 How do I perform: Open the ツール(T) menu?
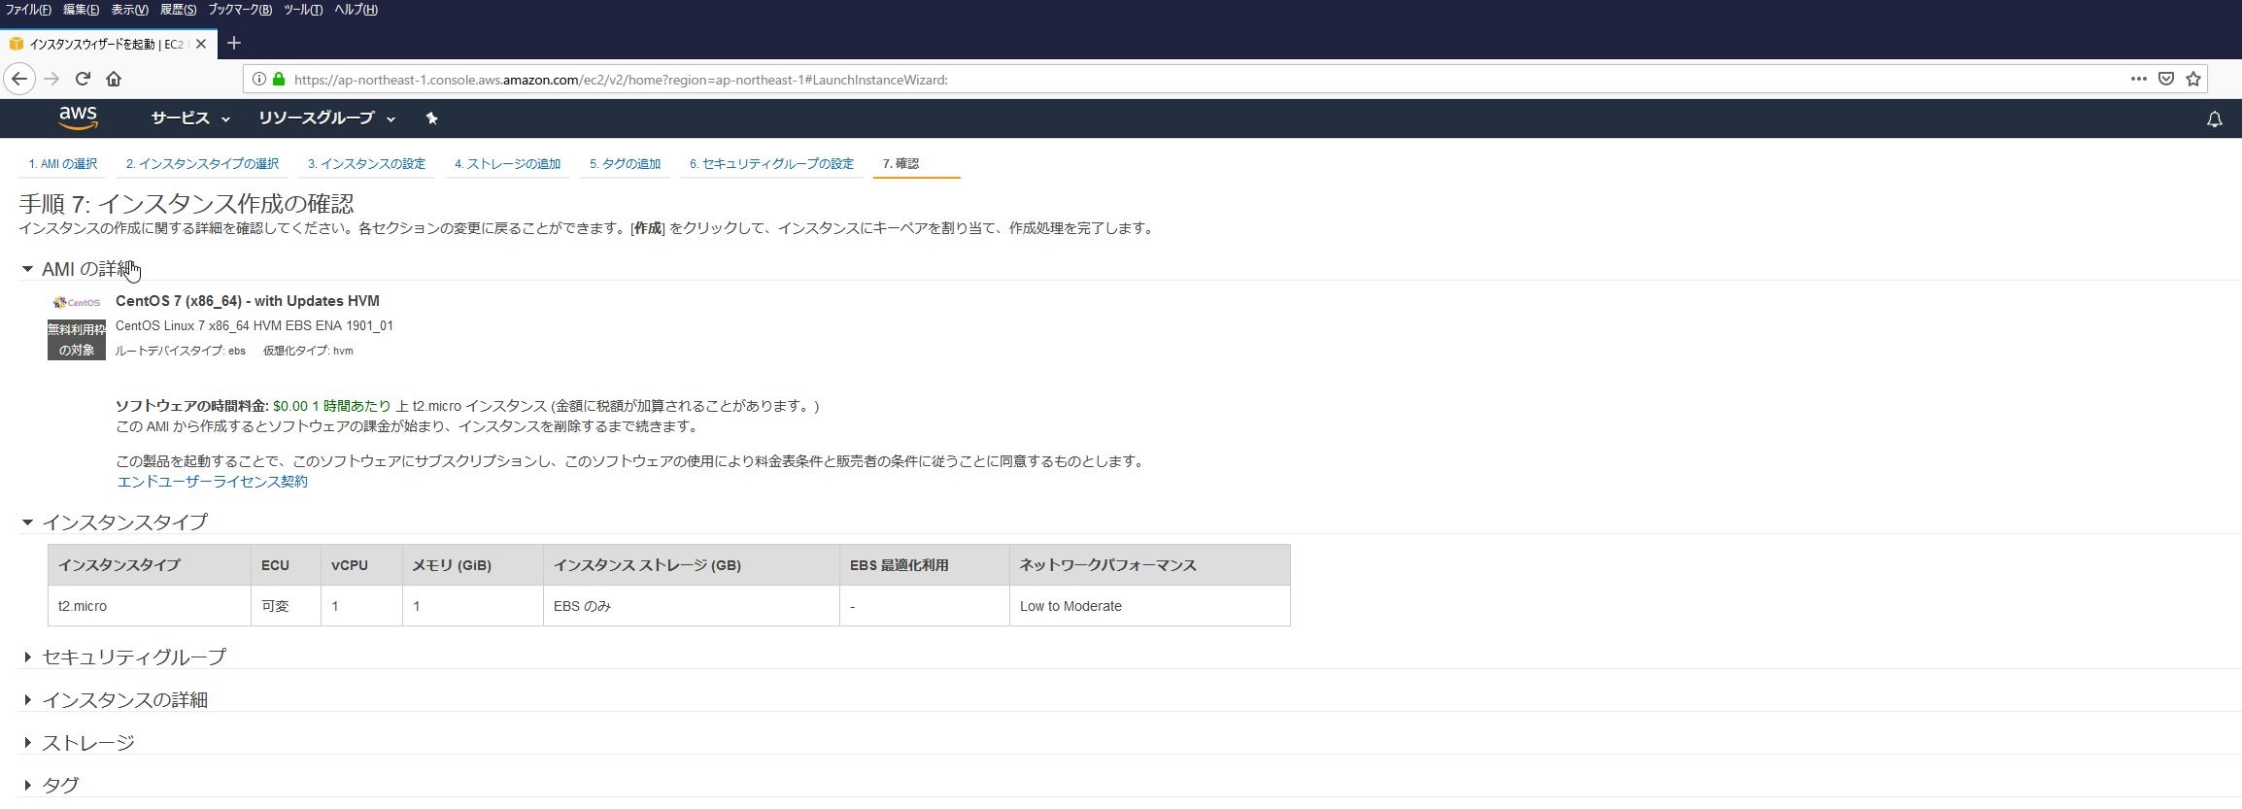[303, 10]
